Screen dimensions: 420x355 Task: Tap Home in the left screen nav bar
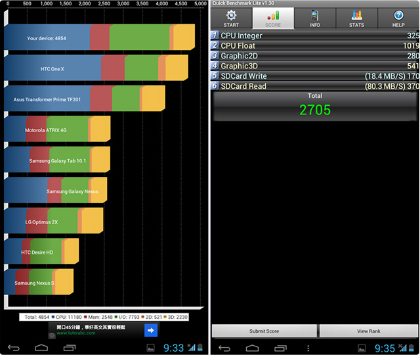41,348
